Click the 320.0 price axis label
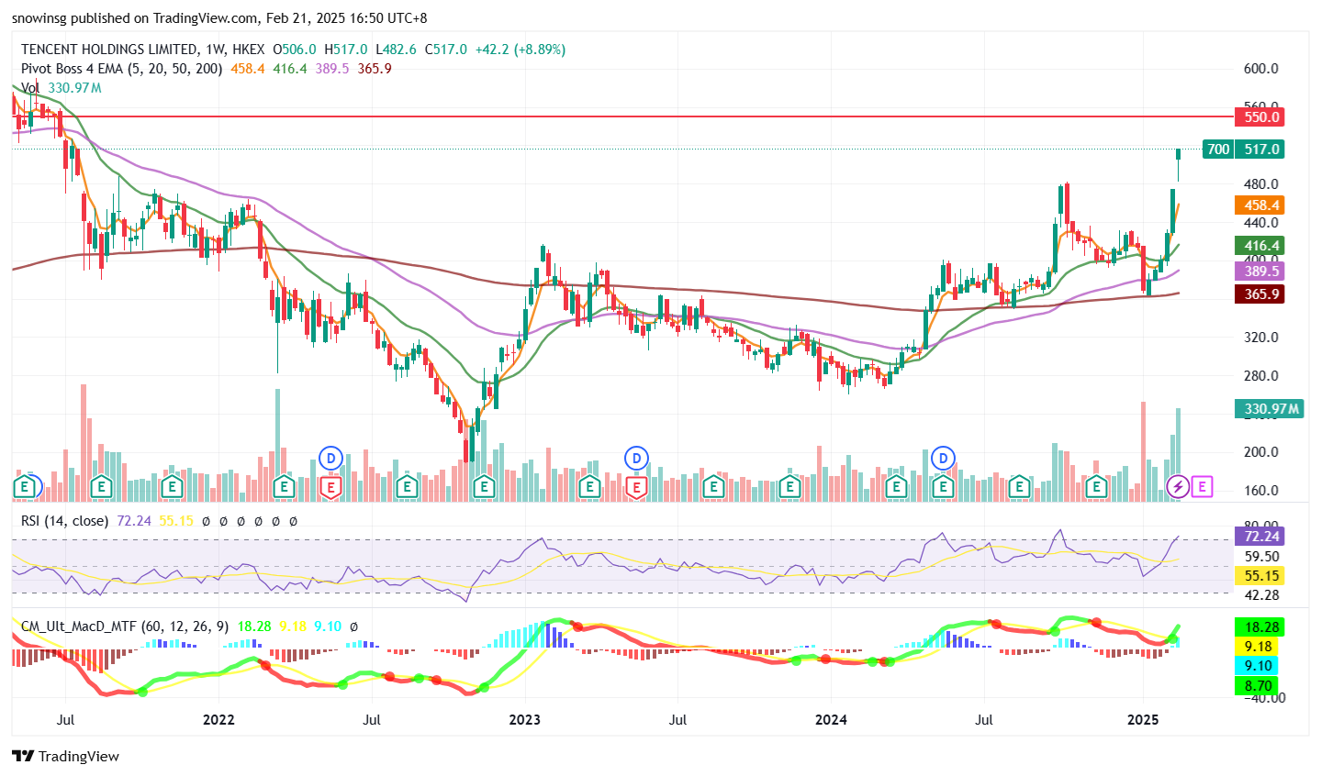This screenshot has width=1321, height=776. tap(1261, 337)
